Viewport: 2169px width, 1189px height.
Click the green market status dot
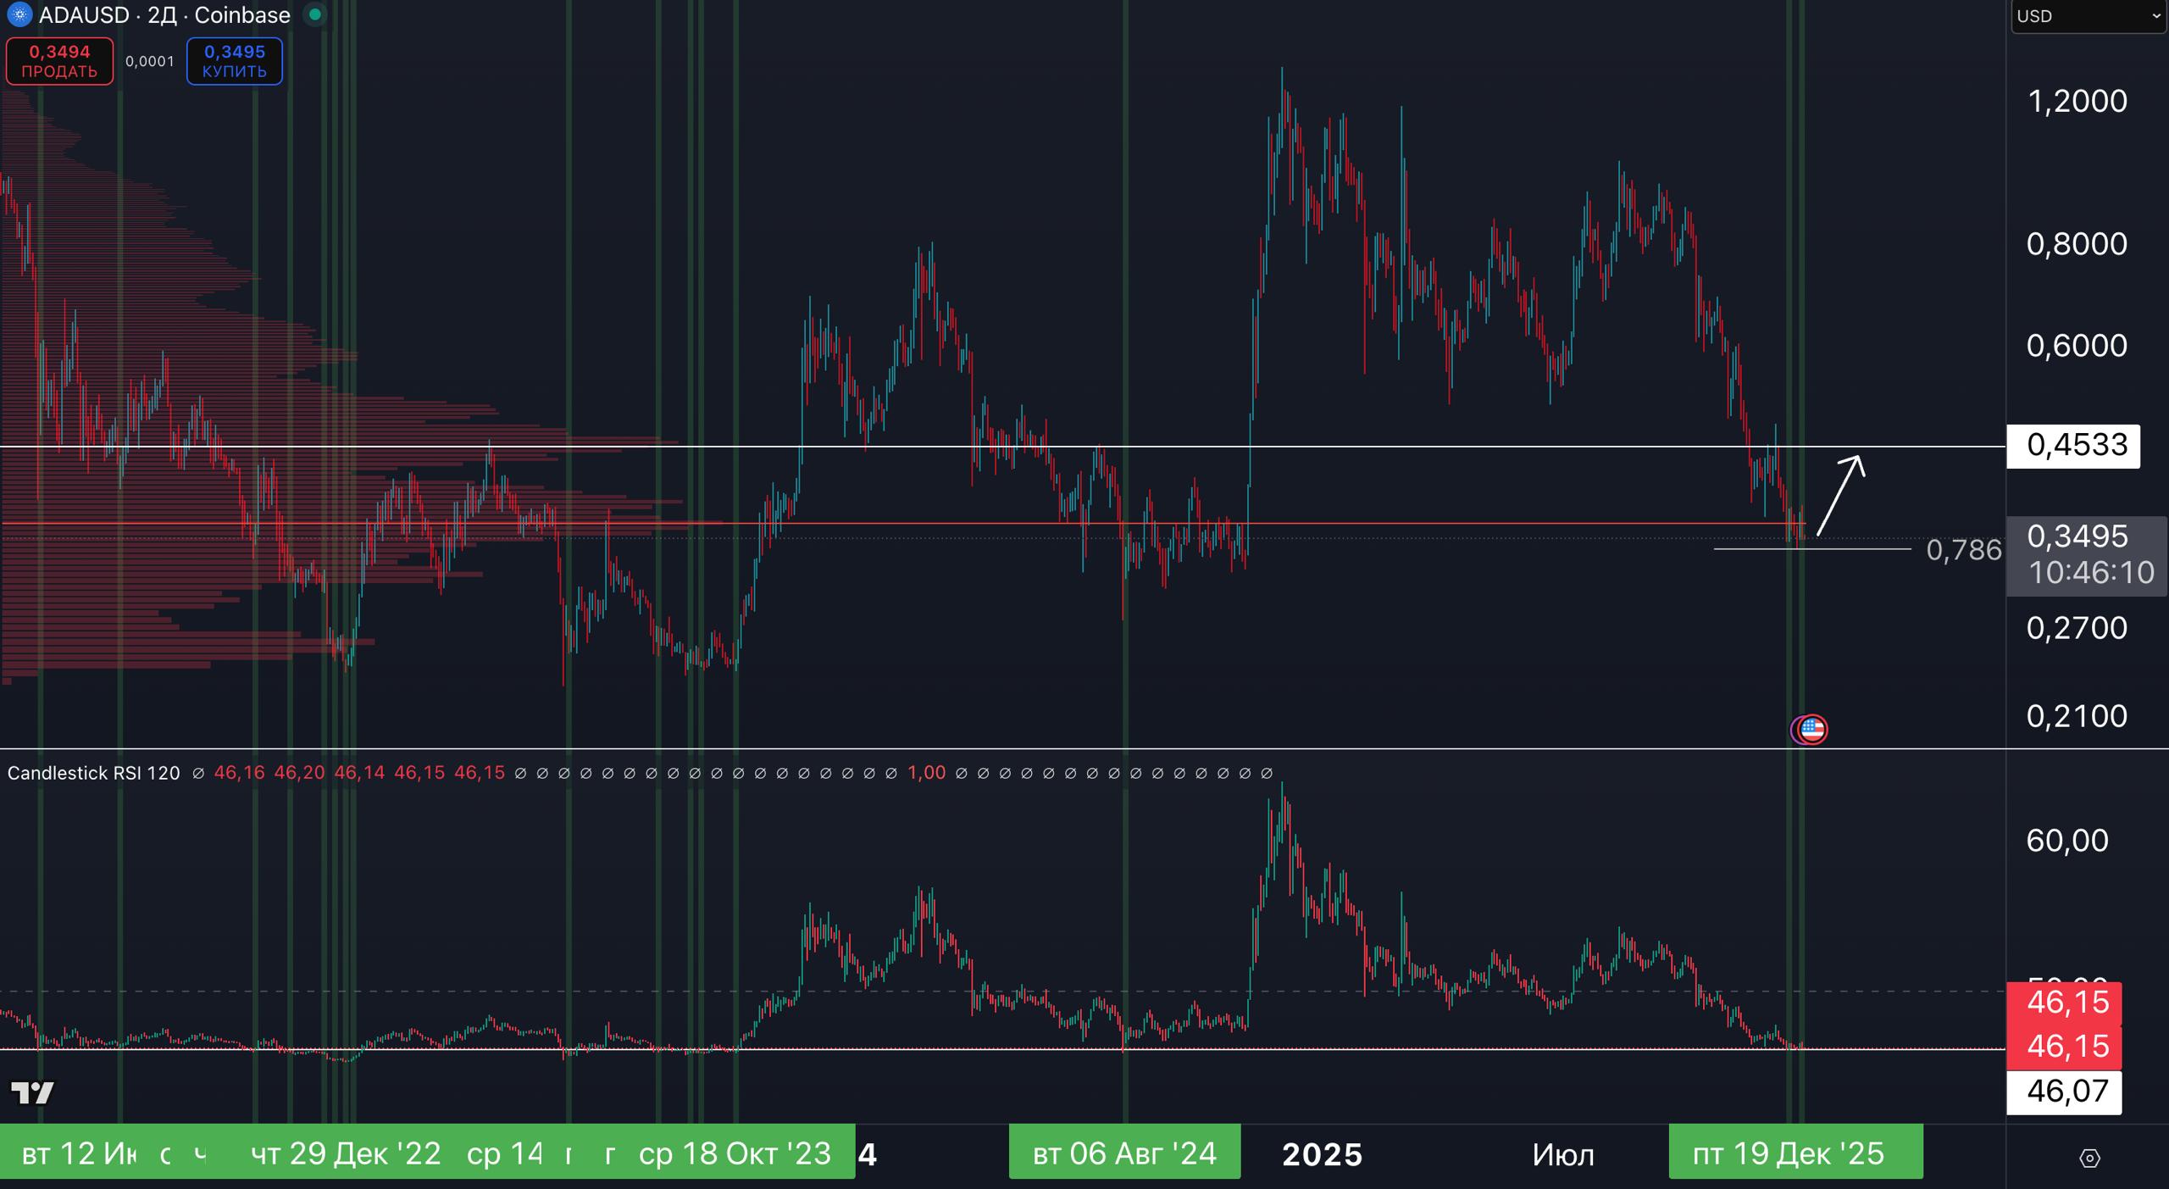(315, 15)
